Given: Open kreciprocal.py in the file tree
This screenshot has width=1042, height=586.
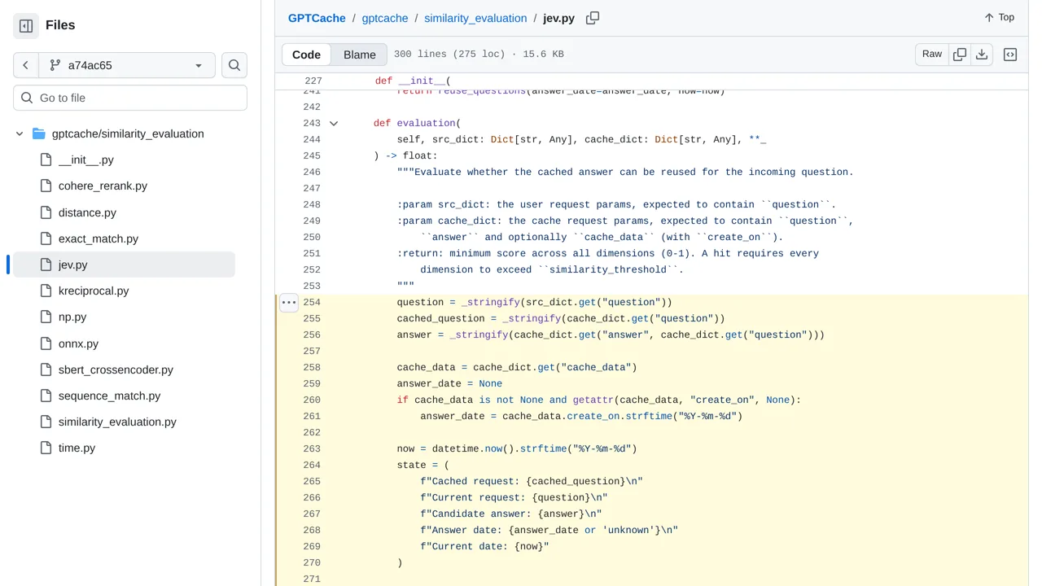Looking at the screenshot, I should click(x=94, y=291).
